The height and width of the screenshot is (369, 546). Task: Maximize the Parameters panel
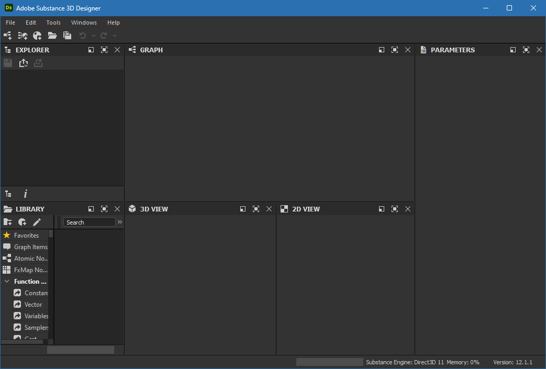pyautogui.click(x=526, y=50)
